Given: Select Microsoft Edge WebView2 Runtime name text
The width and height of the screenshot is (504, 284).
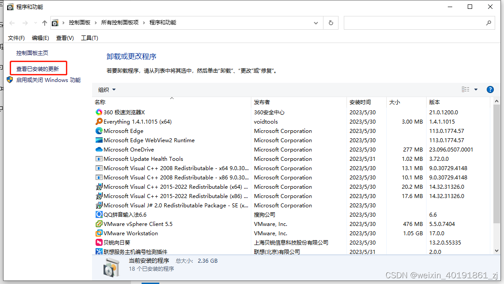Looking at the screenshot, I should point(149,140).
